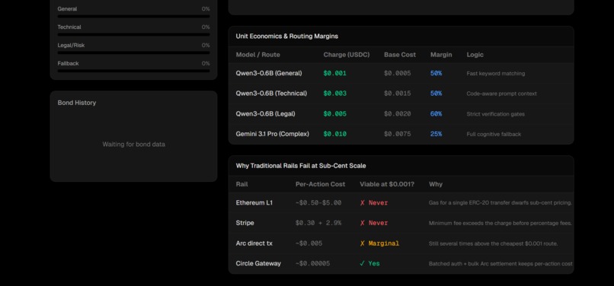Click 'Waiting for bond data' placeholder text
Image resolution: width=614 pixels, height=286 pixels.
pyautogui.click(x=133, y=145)
